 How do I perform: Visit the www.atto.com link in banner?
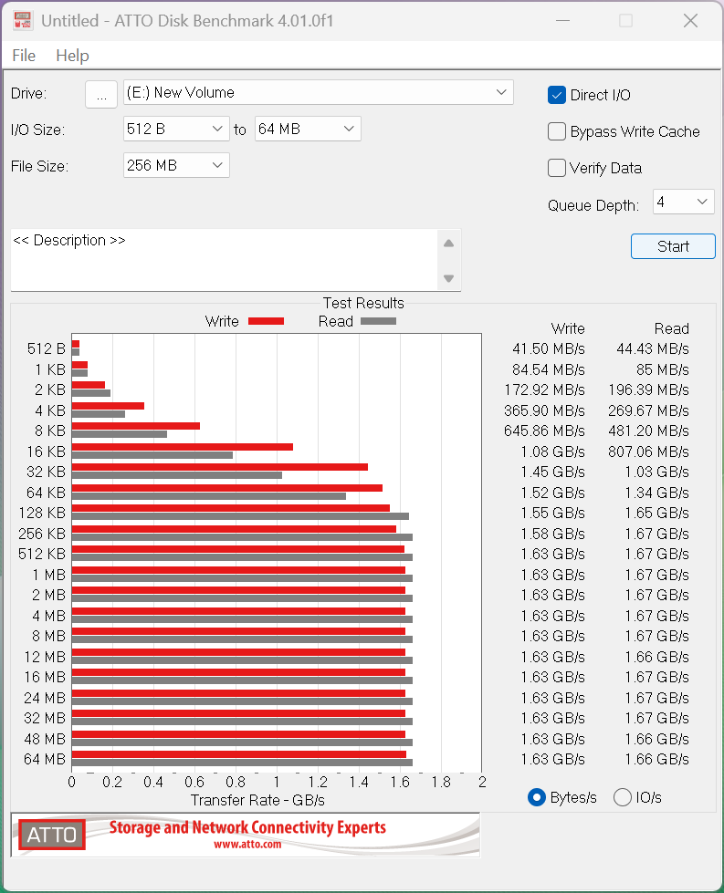[247, 845]
